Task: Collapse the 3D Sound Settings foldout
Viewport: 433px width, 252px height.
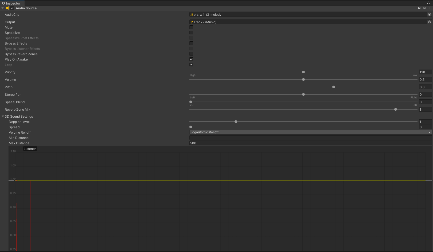Action: (x=3, y=117)
